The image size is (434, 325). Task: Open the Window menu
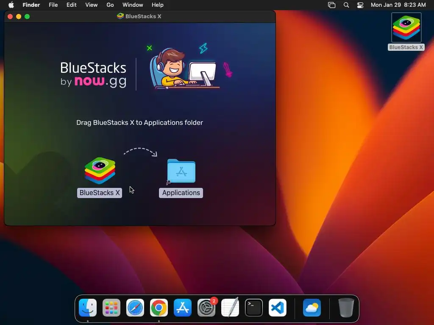133,5
